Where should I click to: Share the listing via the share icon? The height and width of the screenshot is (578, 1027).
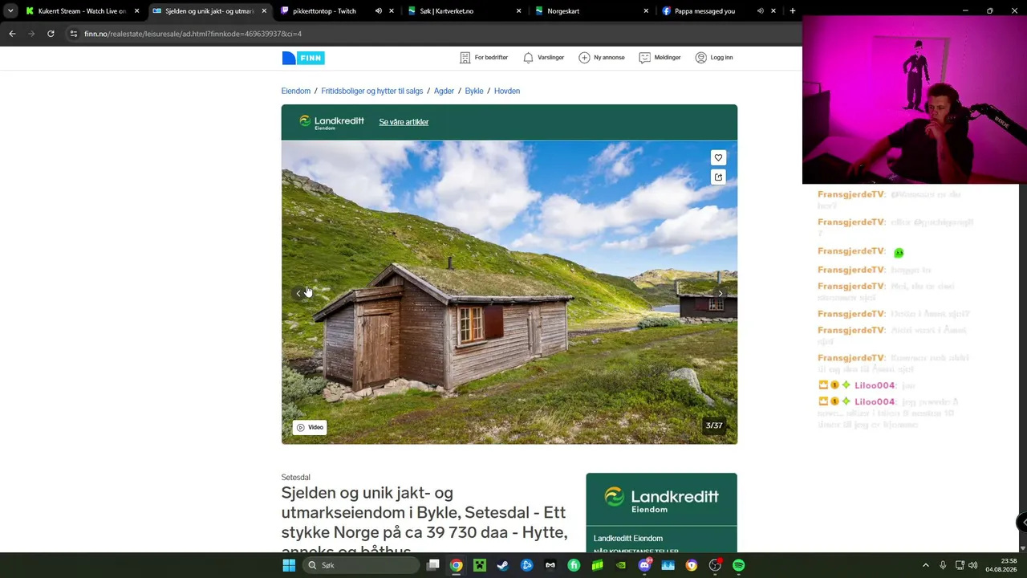[718, 177]
